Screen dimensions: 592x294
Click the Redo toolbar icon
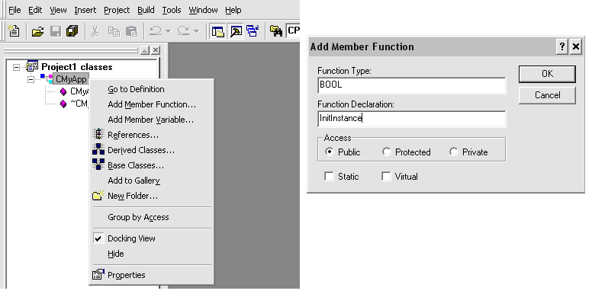pyautogui.click(x=183, y=31)
